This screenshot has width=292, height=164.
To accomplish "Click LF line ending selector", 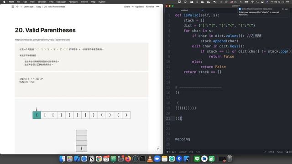I will pyautogui.click(x=265, y=152).
